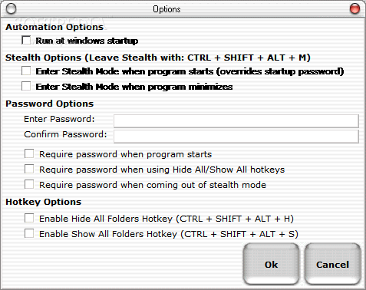366x290 pixels.
Task: Check Enter Stealth Mode when program minimizes
Action: click(26, 86)
